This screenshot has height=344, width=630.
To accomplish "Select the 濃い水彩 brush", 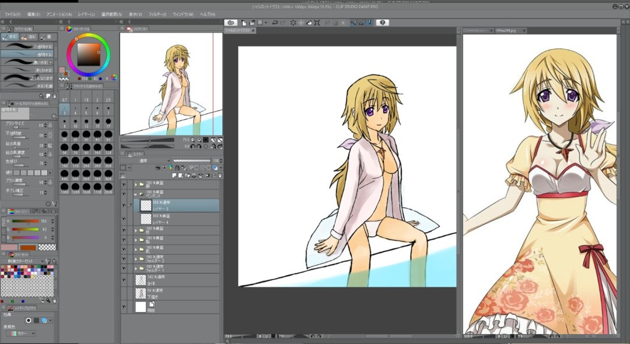I will [x=27, y=62].
